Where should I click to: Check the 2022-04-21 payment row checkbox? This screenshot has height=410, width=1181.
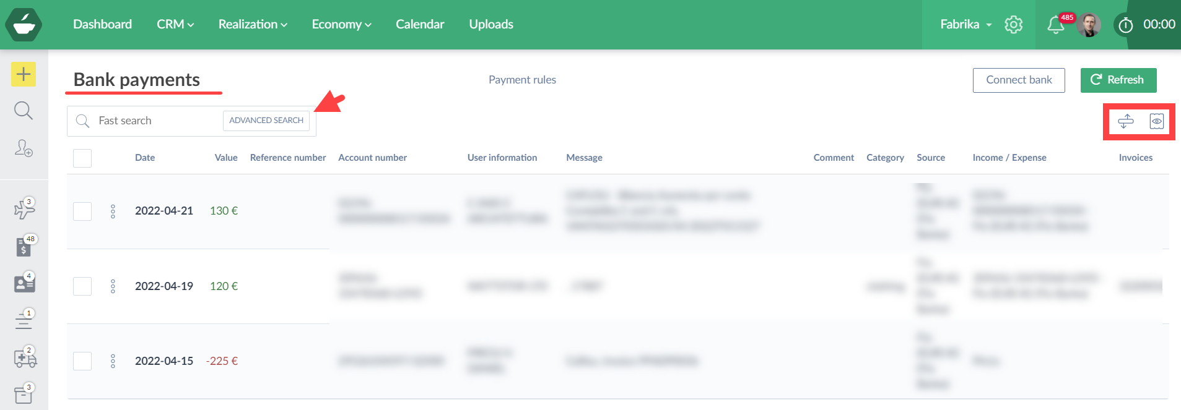[82, 211]
